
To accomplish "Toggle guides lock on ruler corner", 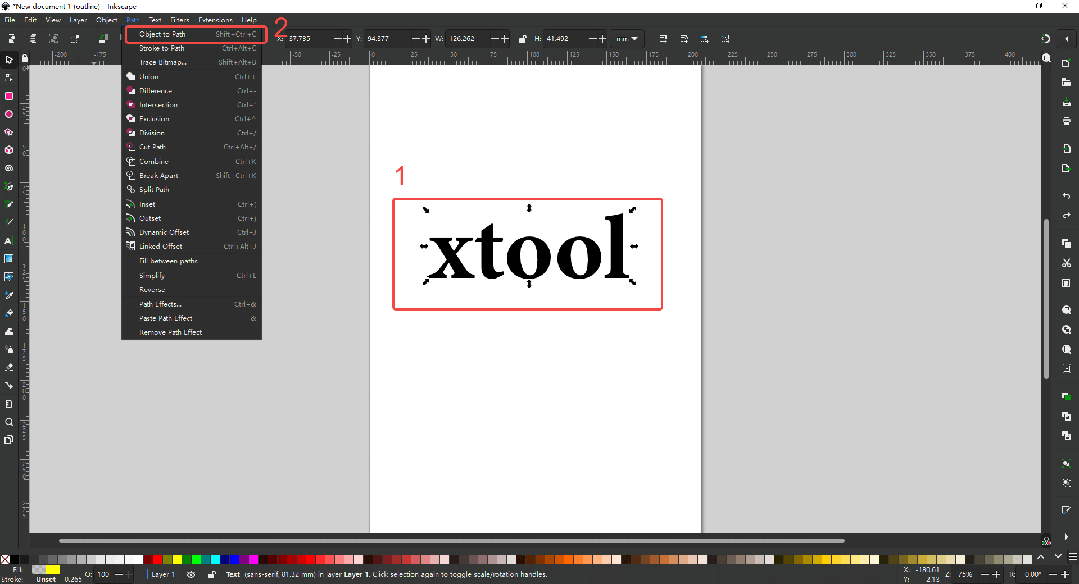I will pyautogui.click(x=24, y=58).
